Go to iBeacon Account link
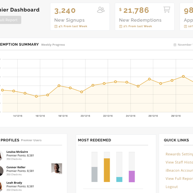193x193 pixels. [x=179, y=170]
